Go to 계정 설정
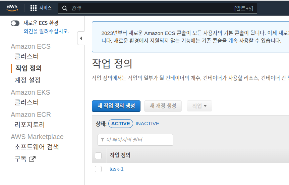The width and height of the screenshot is (289, 185). click(x=27, y=80)
